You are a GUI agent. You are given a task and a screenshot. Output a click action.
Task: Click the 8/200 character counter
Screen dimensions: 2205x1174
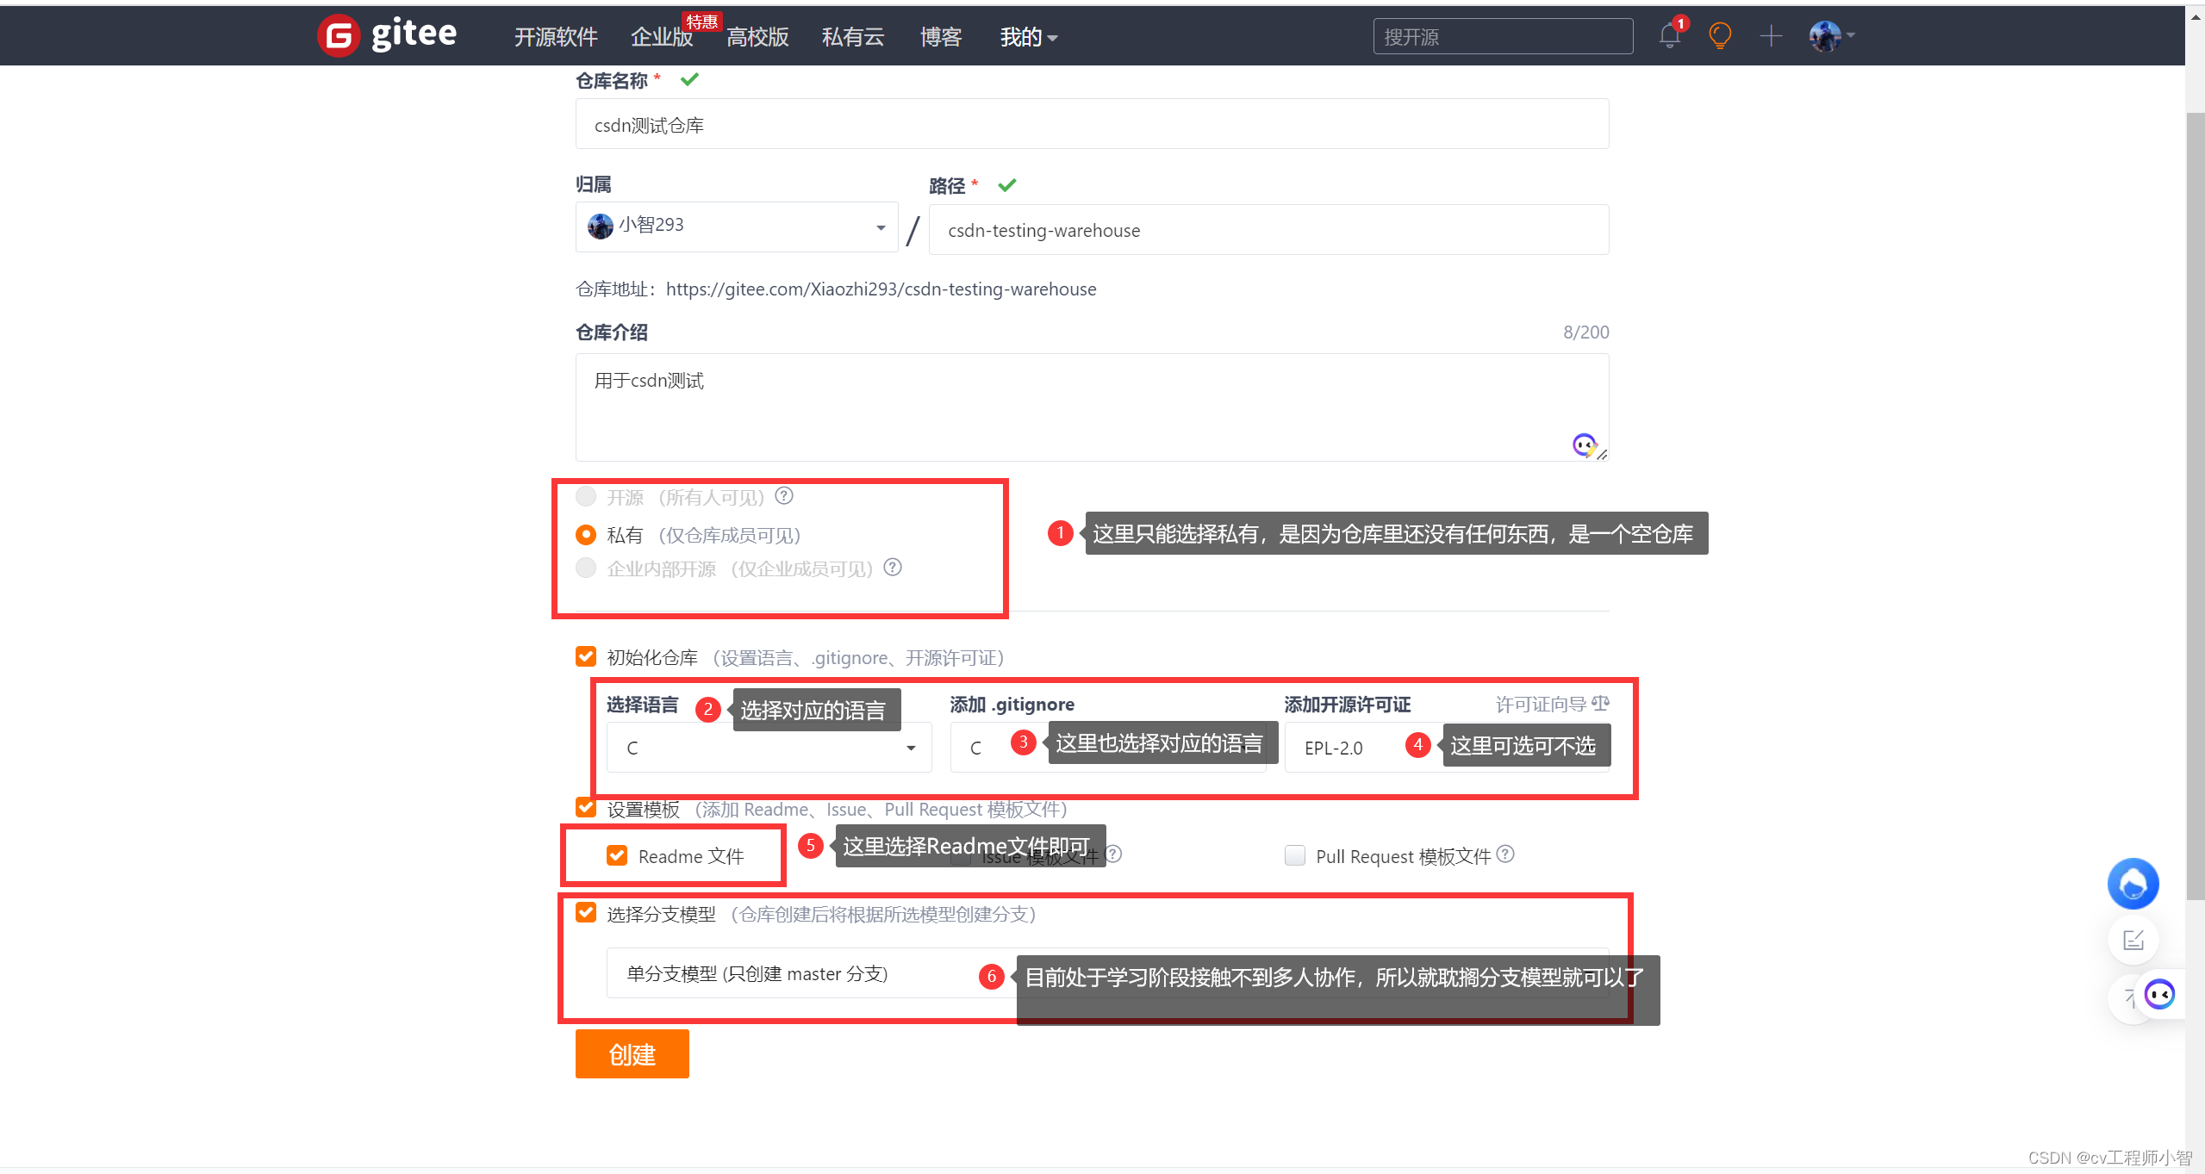1585,332
